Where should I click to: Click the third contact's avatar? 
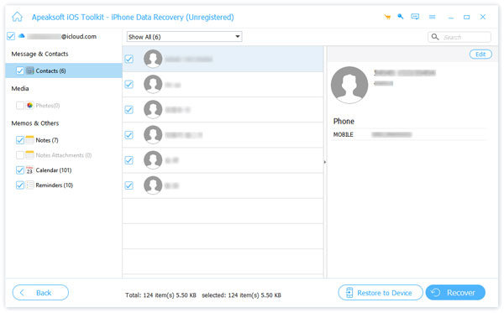[x=153, y=109]
